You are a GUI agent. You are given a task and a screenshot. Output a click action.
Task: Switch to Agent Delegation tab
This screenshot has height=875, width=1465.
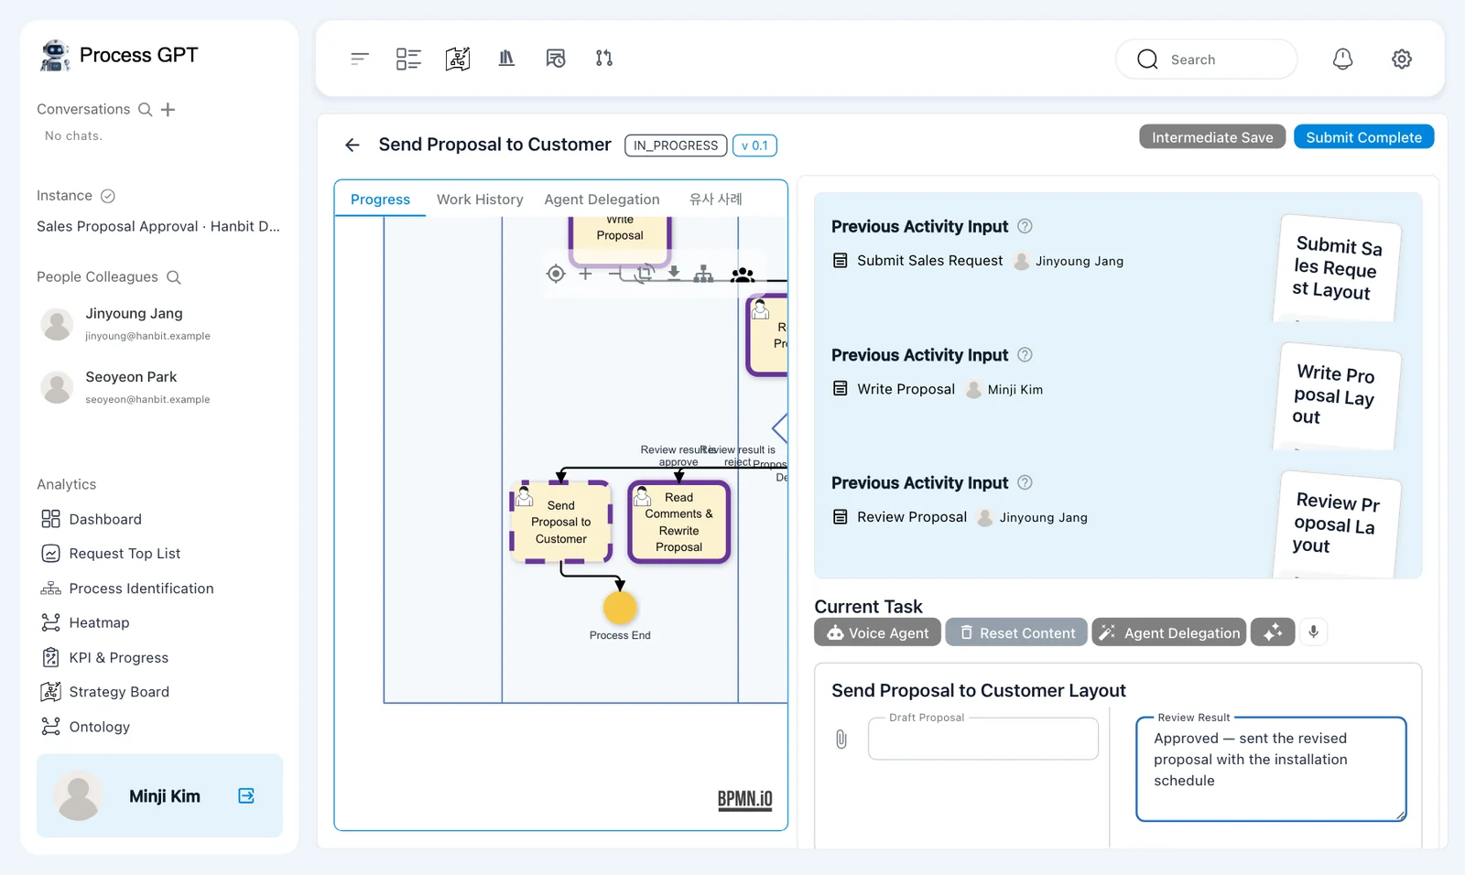(x=602, y=200)
